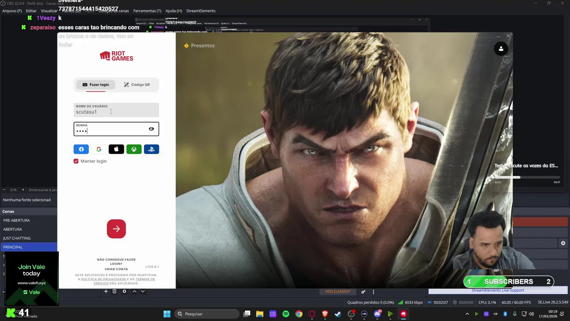
Task: Select the Fazer login tab
Action: pos(96,85)
